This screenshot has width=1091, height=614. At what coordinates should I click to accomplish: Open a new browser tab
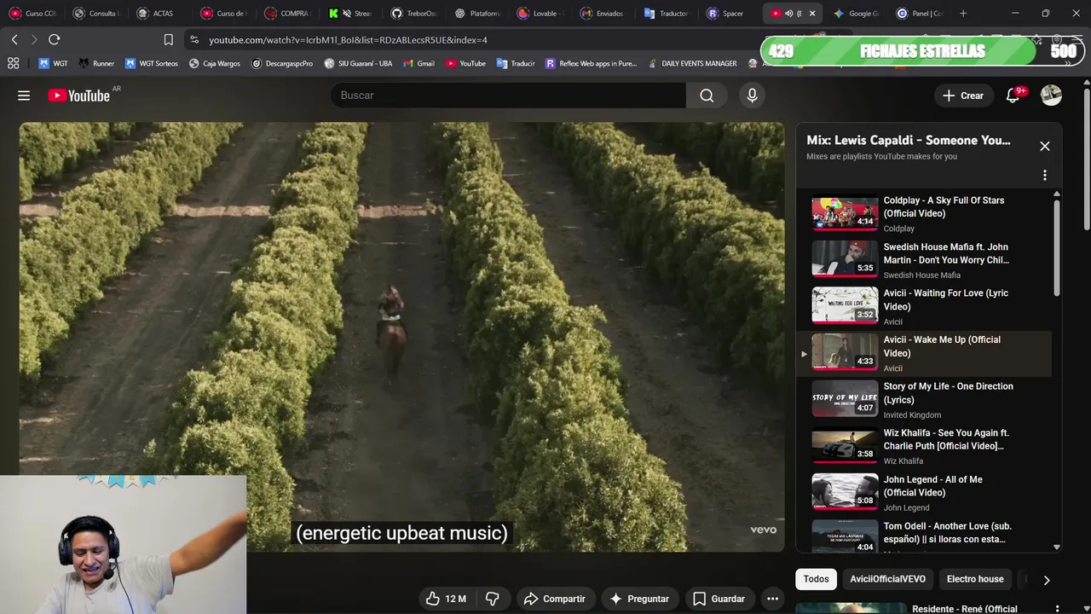963,14
